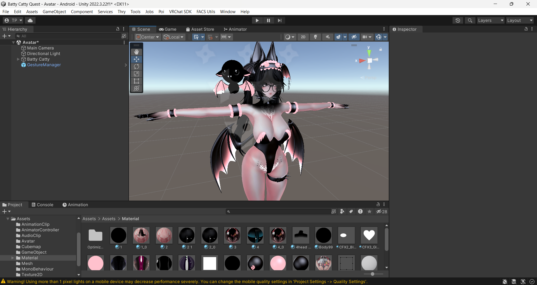537x285 pixels.
Task: Select the Rect tool
Action: point(136,81)
